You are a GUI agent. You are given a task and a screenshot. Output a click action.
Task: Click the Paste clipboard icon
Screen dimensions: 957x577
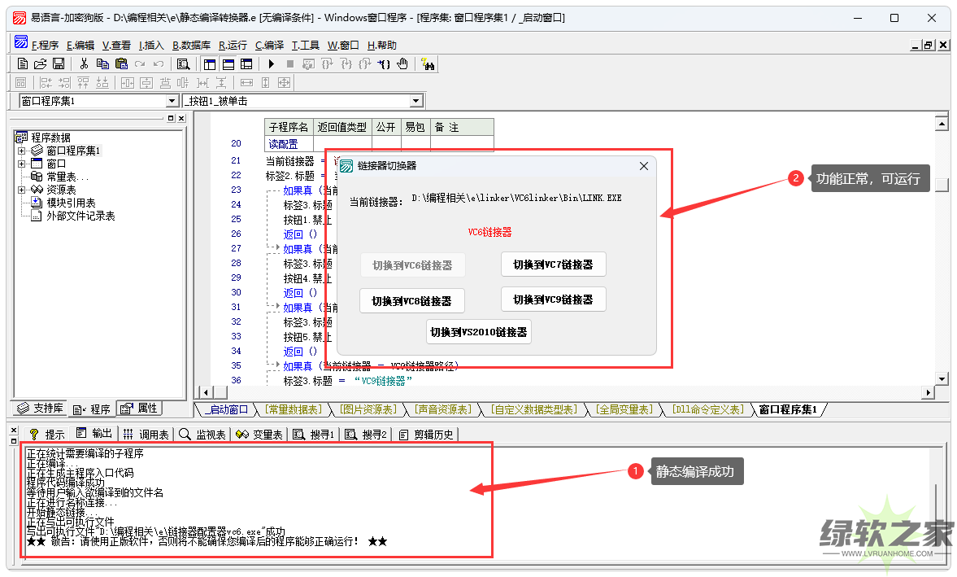coord(121,63)
